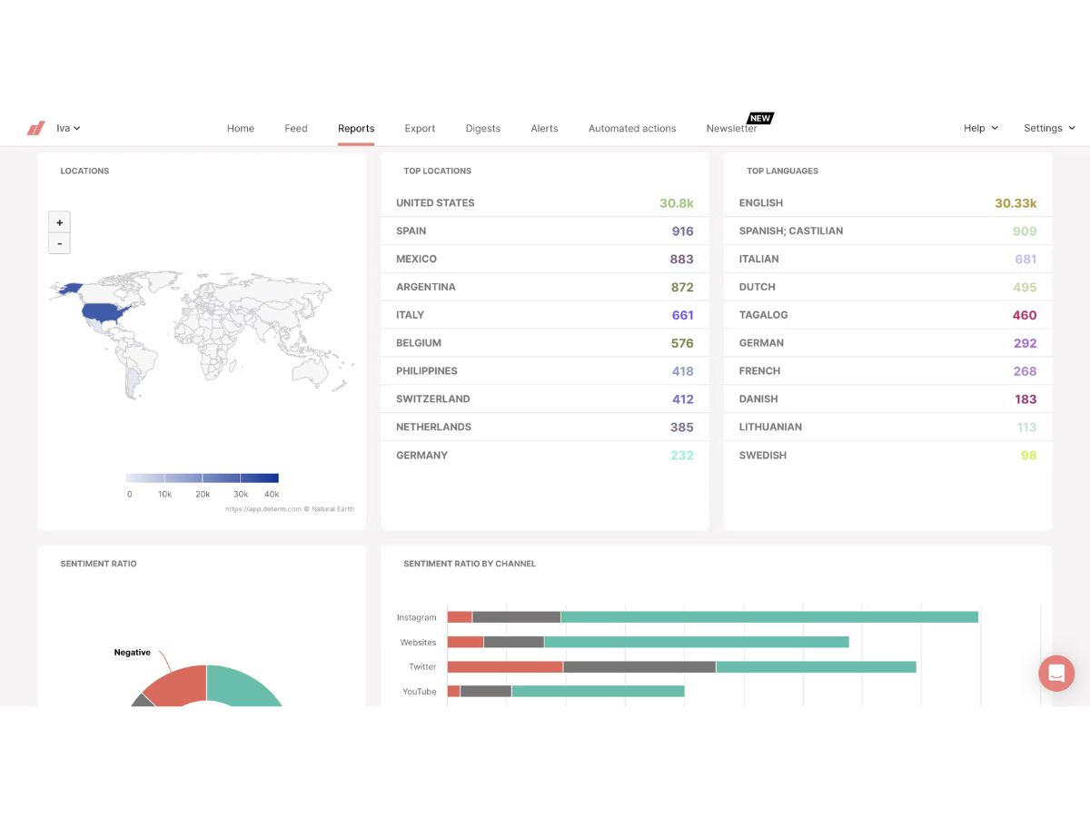Screen dimensions: 1090x817
Task: Click the LITHUANIAN language row
Action: click(887, 427)
